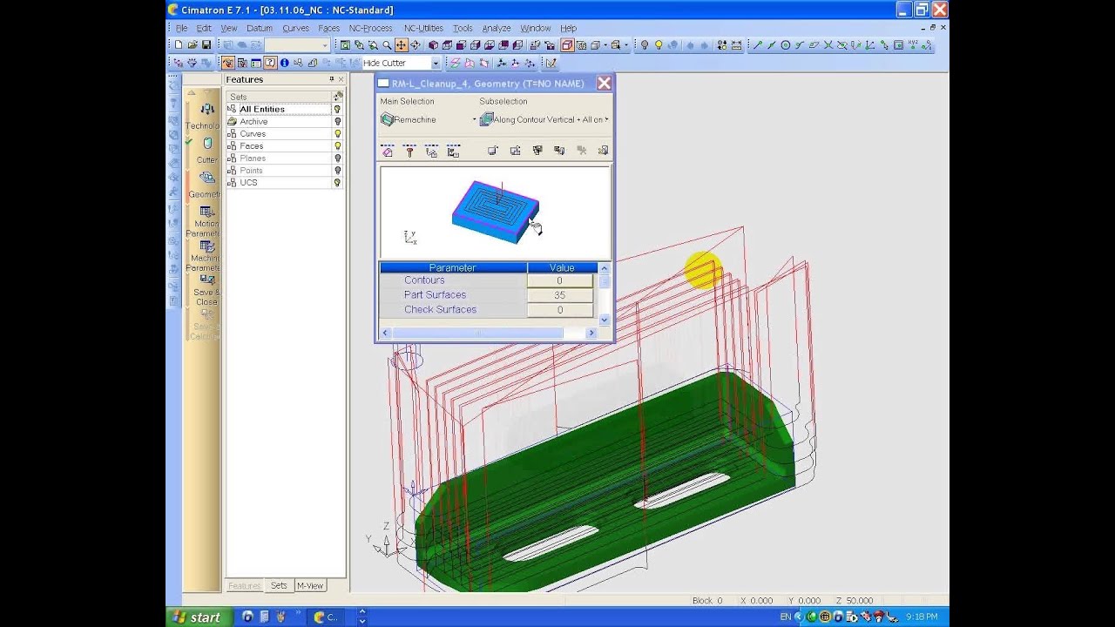Click the Save floppy disk icon
The height and width of the screenshot is (627, 1115).
[206, 44]
